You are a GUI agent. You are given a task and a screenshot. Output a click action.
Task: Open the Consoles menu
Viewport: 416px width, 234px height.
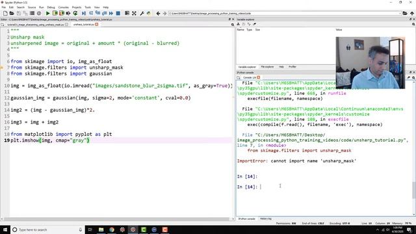point(64,7)
